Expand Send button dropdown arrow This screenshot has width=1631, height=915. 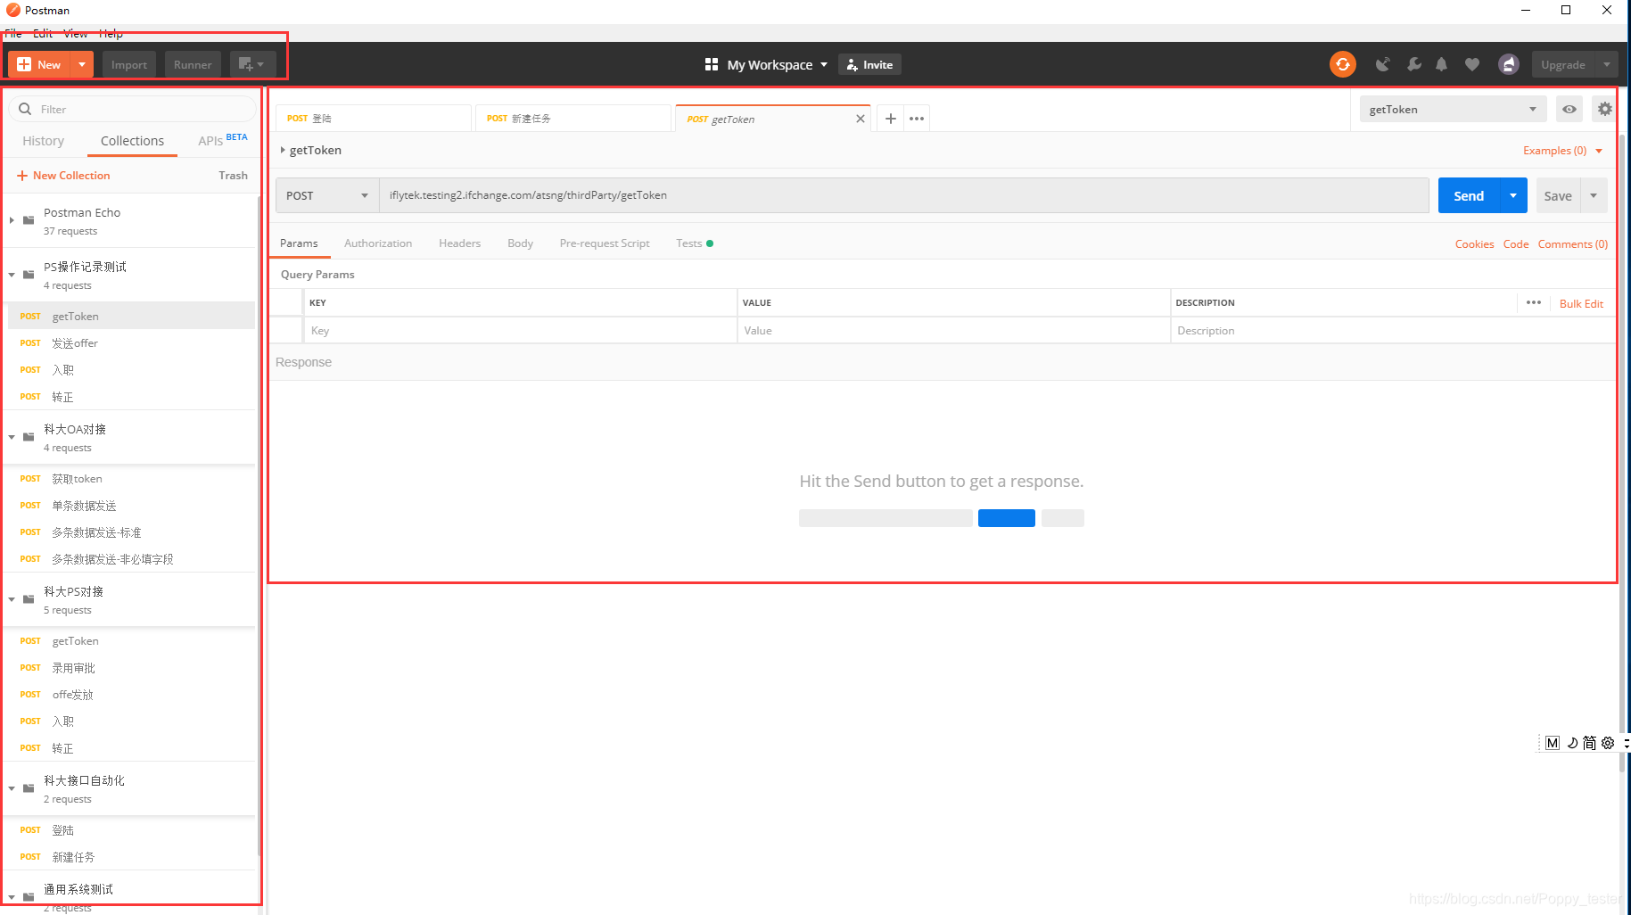(1513, 195)
